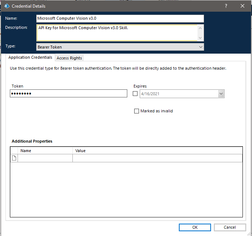Click the Cancel button
Viewport: 252px width, 236px height.
230,227
